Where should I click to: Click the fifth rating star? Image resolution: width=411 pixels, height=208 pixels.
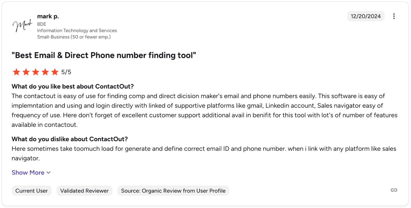pyautogui.click(x=55, y=72)
